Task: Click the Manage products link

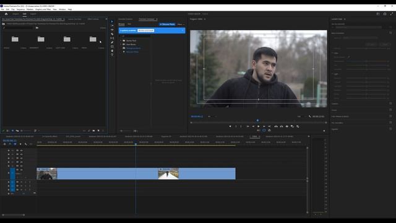Action: click(134, 48)
